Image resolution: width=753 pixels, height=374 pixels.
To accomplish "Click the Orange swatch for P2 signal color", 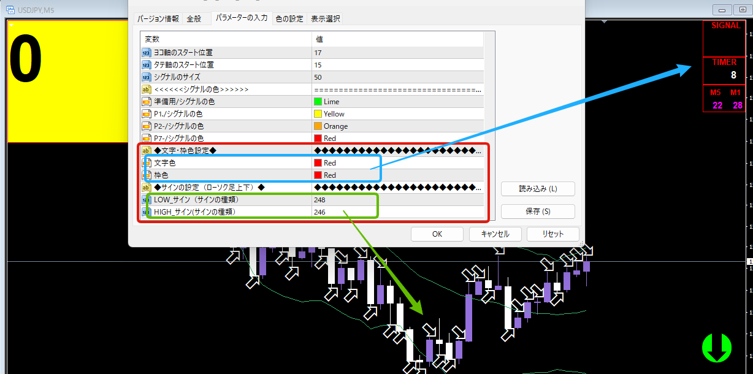I will pos(318,126).
